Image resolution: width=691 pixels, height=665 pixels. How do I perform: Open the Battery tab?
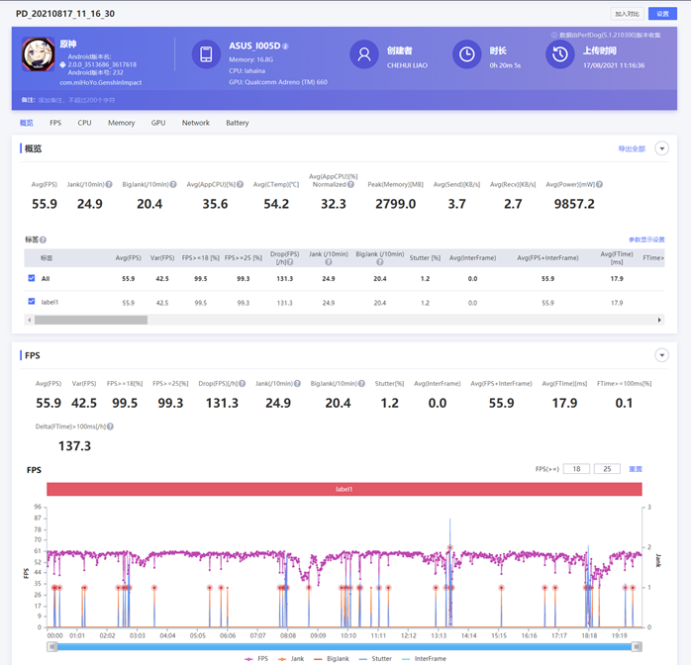click(x=237, y=123)
